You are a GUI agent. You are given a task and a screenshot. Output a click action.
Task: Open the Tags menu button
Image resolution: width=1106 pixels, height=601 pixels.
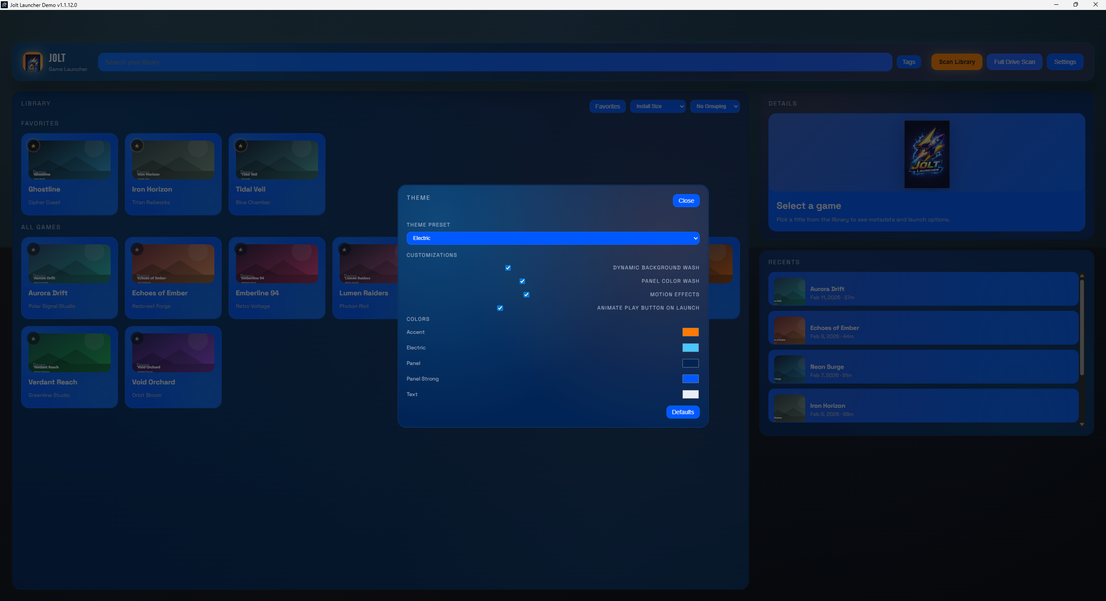click(x=908, y=62)
